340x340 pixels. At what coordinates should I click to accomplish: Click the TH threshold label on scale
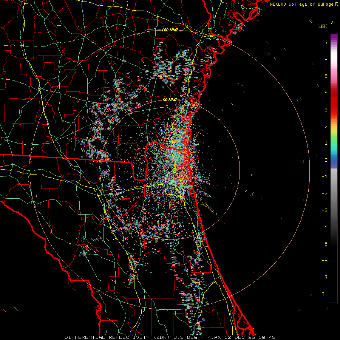coord(325,294)
